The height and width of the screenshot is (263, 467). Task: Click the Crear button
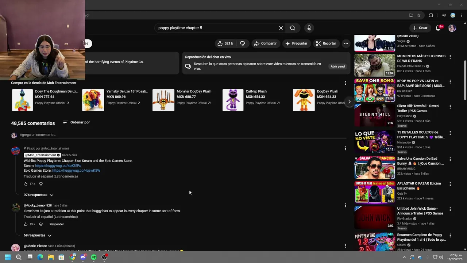pyautogui.click(x=420, y=28)
